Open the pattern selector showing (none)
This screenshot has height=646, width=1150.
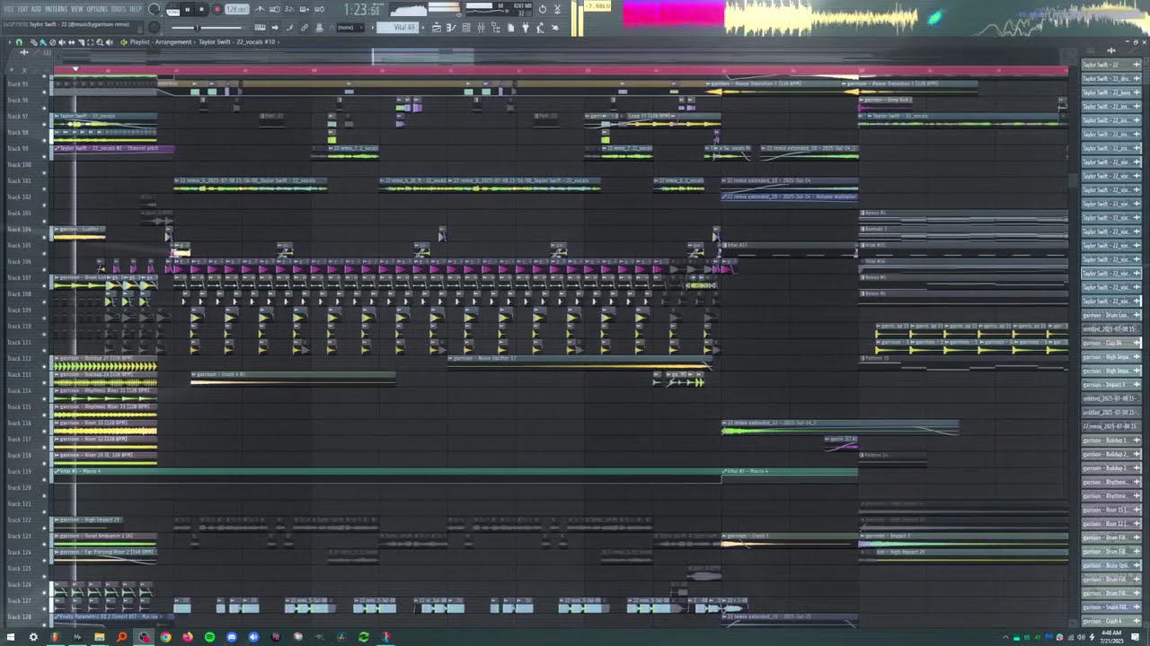coord(350,28)
